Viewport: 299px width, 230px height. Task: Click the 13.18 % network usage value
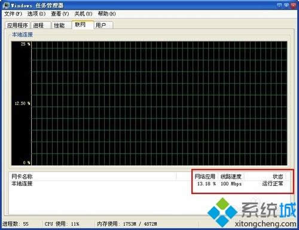[x=206, y=184]
